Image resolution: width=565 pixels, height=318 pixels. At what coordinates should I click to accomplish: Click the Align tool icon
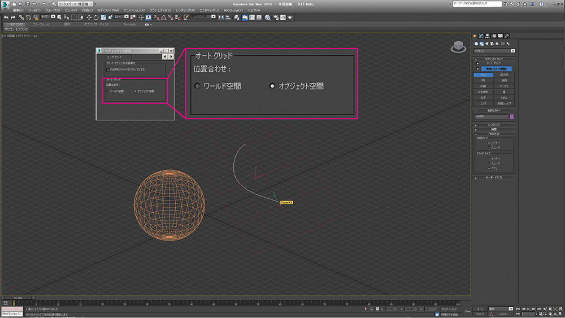coord(228,18)
